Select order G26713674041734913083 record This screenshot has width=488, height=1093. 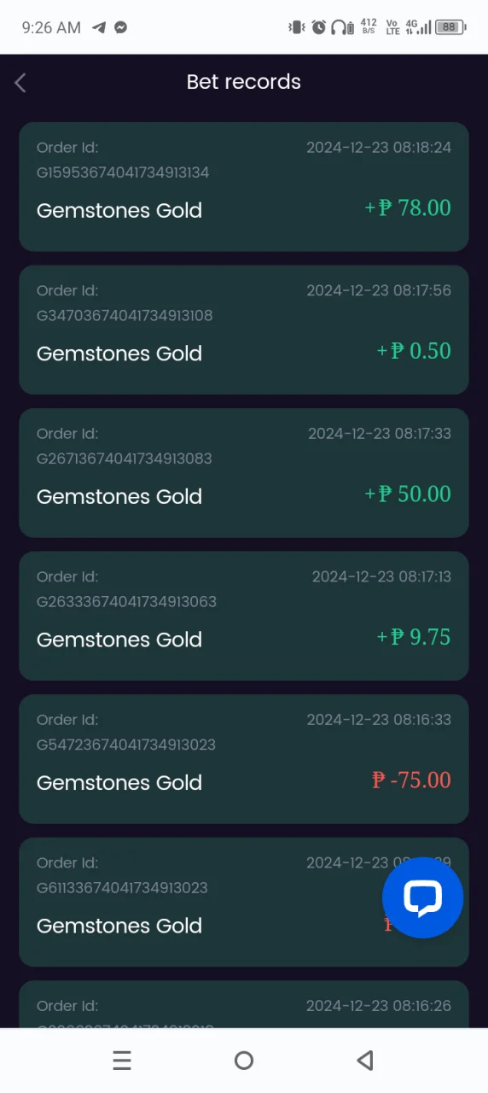pyautogui.click(x=244, y=473)
